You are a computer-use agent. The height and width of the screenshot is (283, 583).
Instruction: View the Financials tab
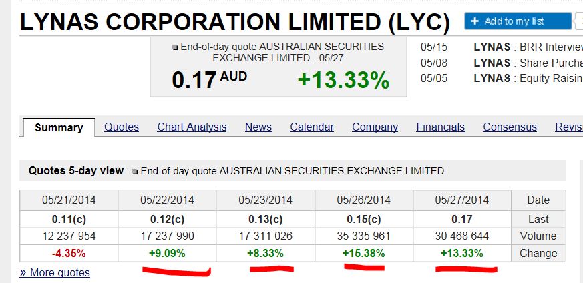pyautogui.click(x=440, y=127)
